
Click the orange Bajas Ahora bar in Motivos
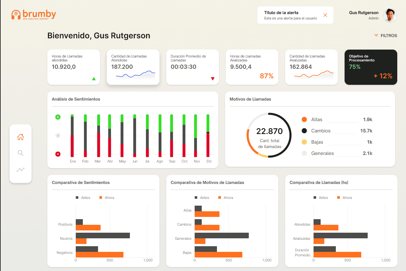pos(218,255)
